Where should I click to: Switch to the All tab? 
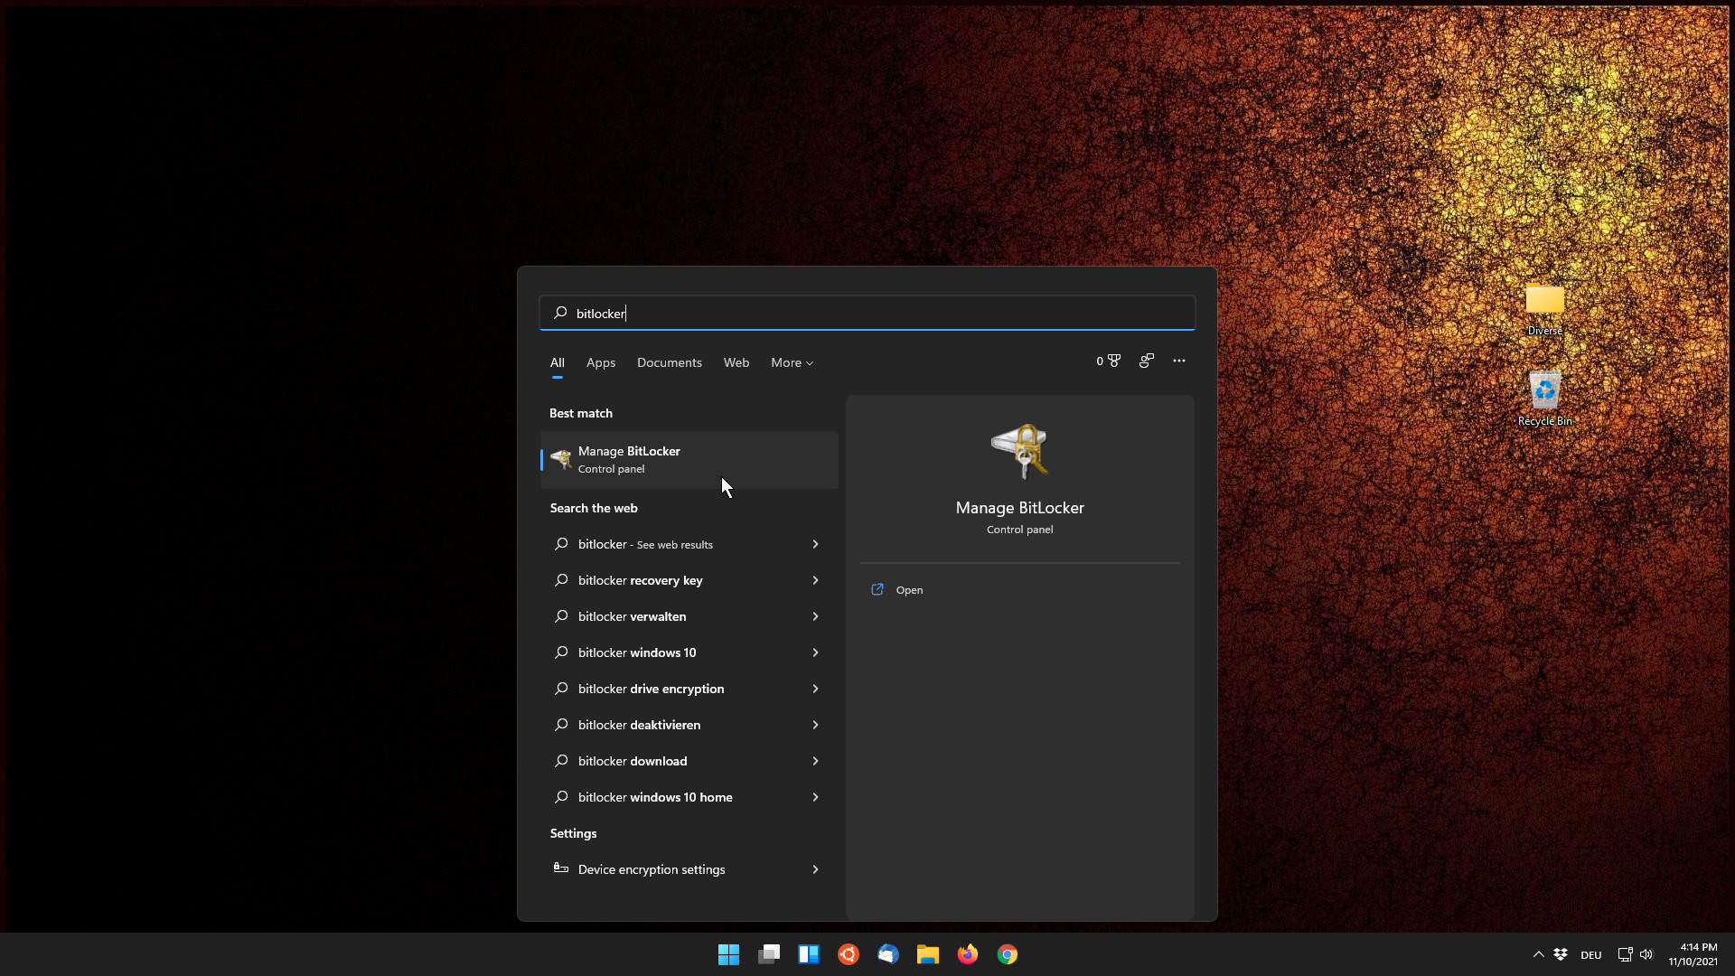[x=558, y=362]
